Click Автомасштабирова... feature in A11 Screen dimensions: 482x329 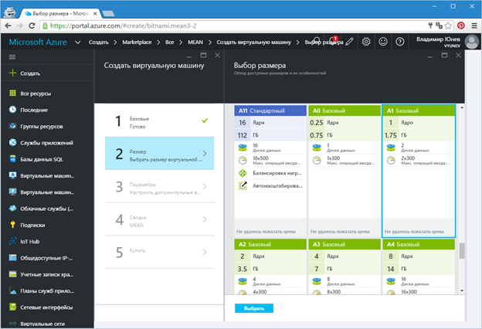coord(270,185)
